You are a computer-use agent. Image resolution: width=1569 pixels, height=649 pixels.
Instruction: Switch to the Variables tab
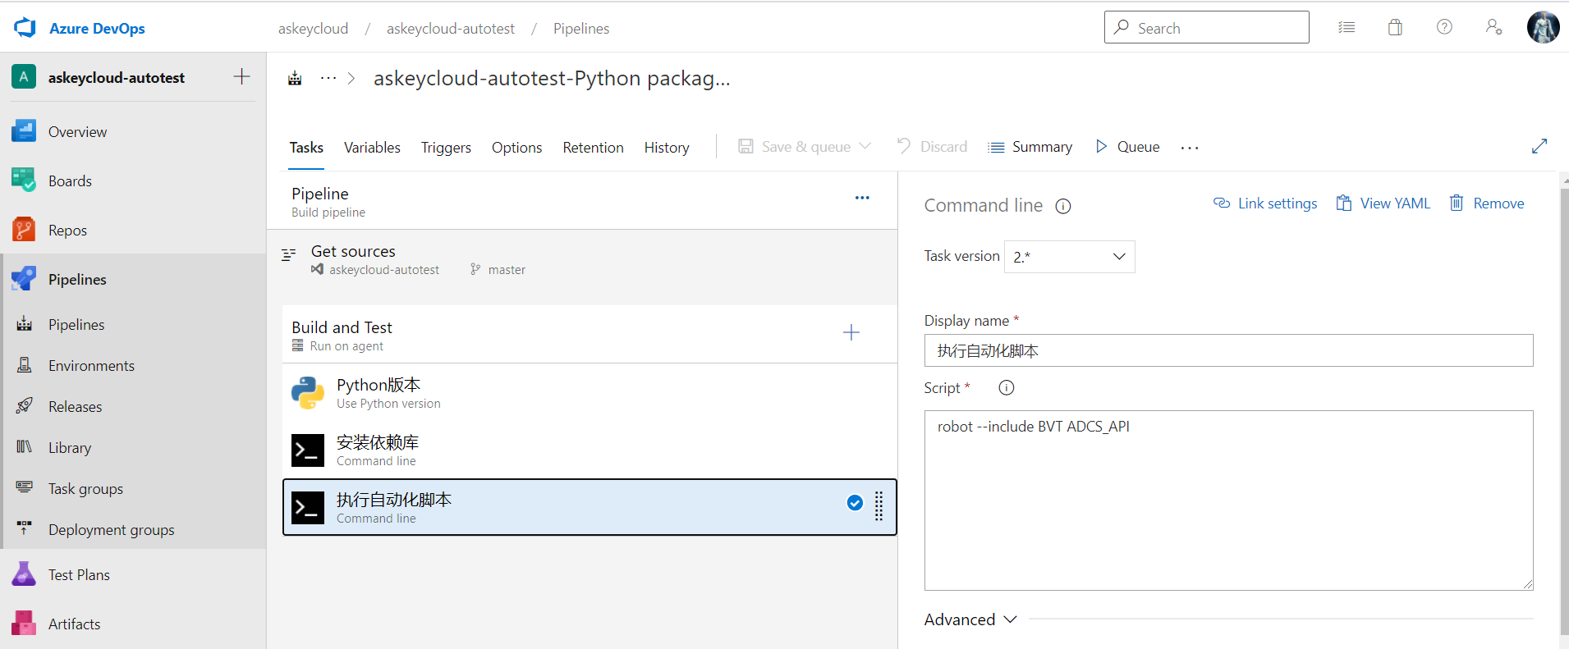372,148
